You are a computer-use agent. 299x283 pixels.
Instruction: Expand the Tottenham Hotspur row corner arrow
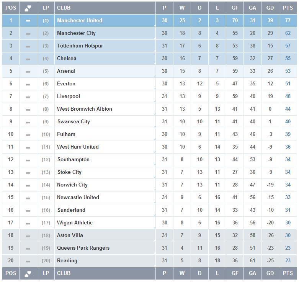pos(154,51)
